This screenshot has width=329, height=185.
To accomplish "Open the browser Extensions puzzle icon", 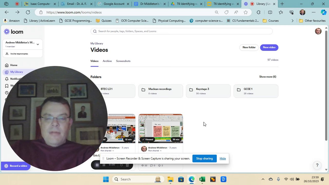I will (x=259, y=12).
